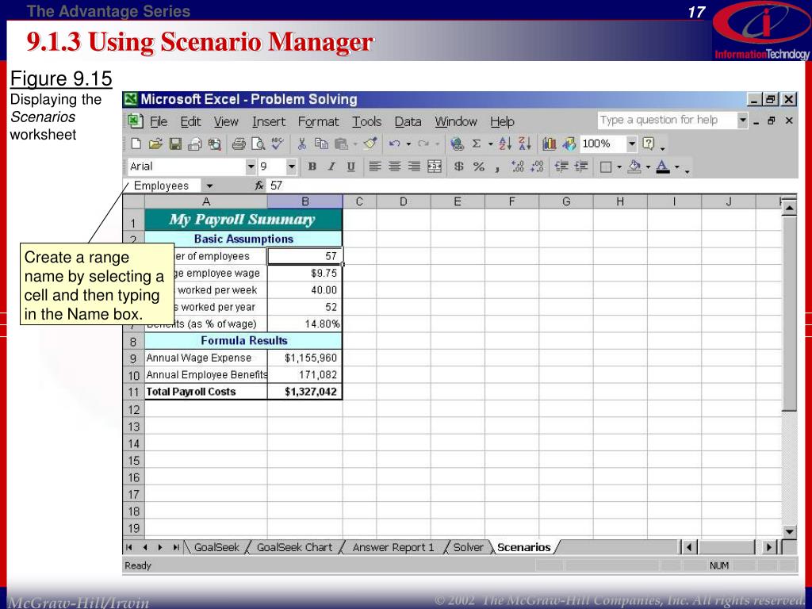Expand the Font name dropdown
The image size is (812, 609).
pyautogui.click(x=251, y=167)
